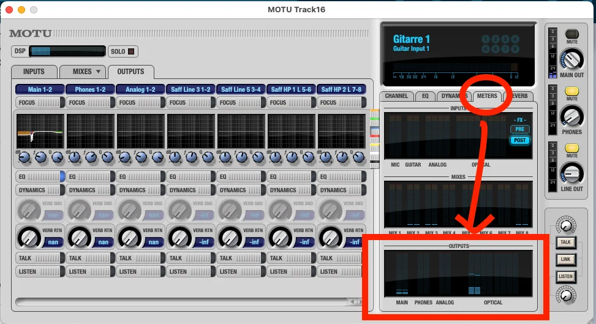Click the listenback level knob below LISTEN
Viewport: 596px width, 324px height.
[x=566, y=295]
